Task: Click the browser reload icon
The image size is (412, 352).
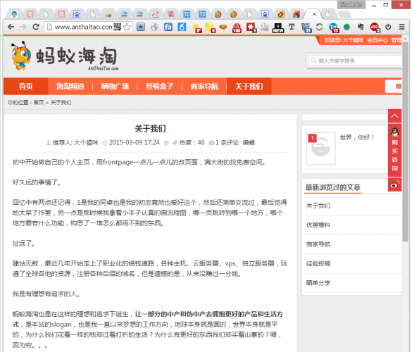Action: tap(36, 27)
